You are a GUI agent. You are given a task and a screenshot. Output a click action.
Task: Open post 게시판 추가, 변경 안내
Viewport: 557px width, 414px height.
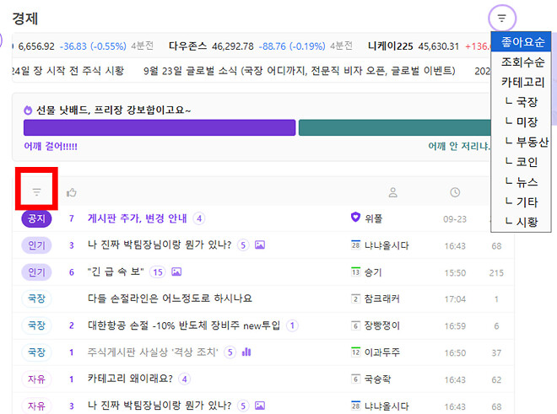[x=137, y=218]
